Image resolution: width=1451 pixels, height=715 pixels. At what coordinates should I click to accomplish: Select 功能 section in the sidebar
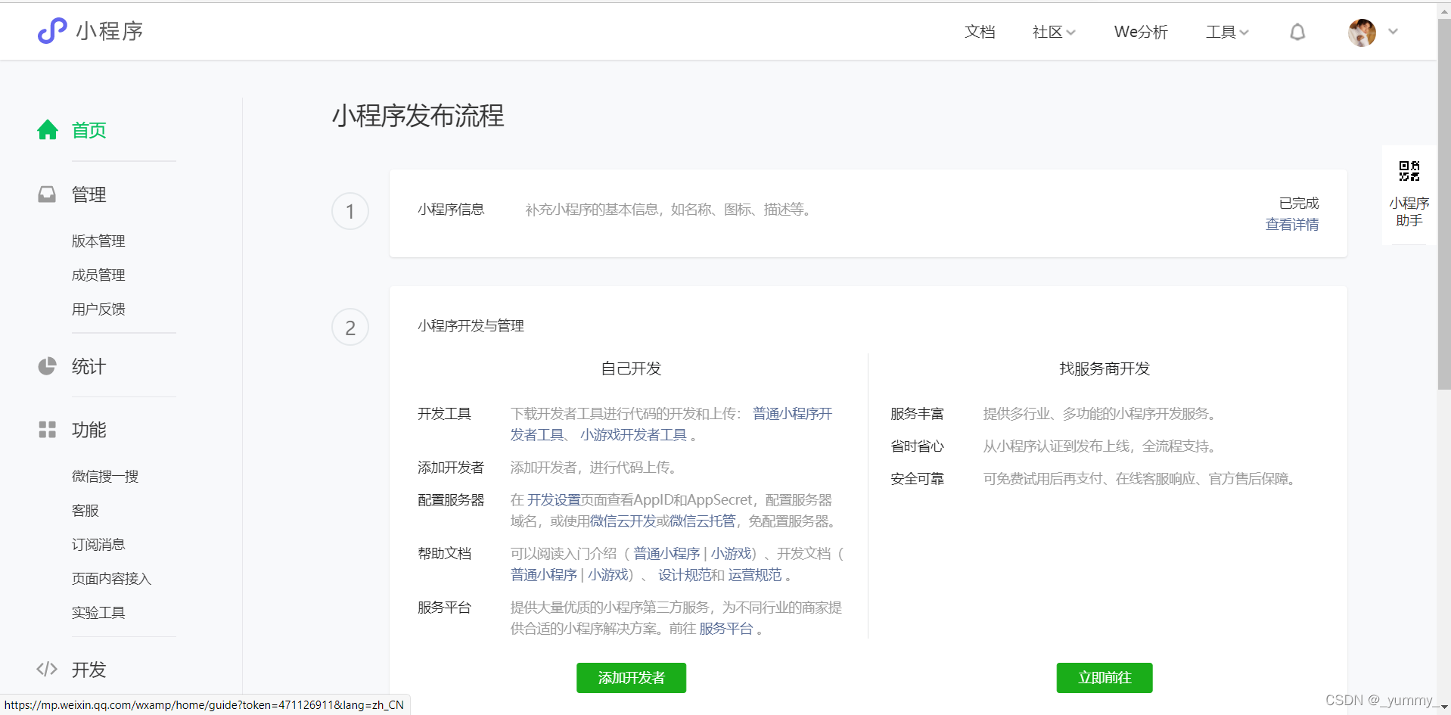pos(89,430)
